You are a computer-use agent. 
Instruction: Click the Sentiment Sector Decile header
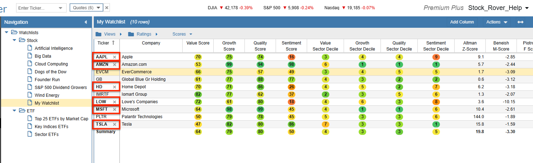click(x=436, y=46)
